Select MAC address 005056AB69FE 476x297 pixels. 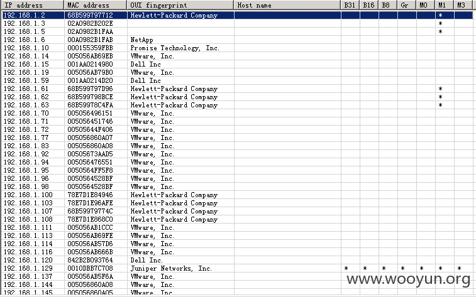pos(90,236)
